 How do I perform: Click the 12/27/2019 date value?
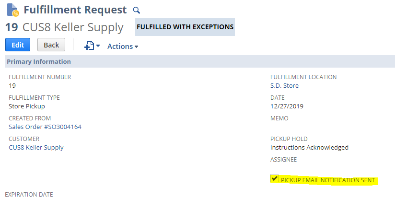click(x=287, y=106)
